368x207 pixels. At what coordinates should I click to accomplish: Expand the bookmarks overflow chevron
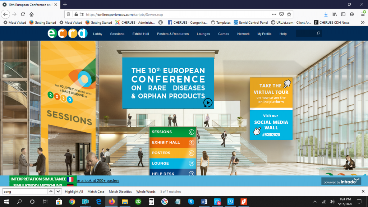point(363,22)
